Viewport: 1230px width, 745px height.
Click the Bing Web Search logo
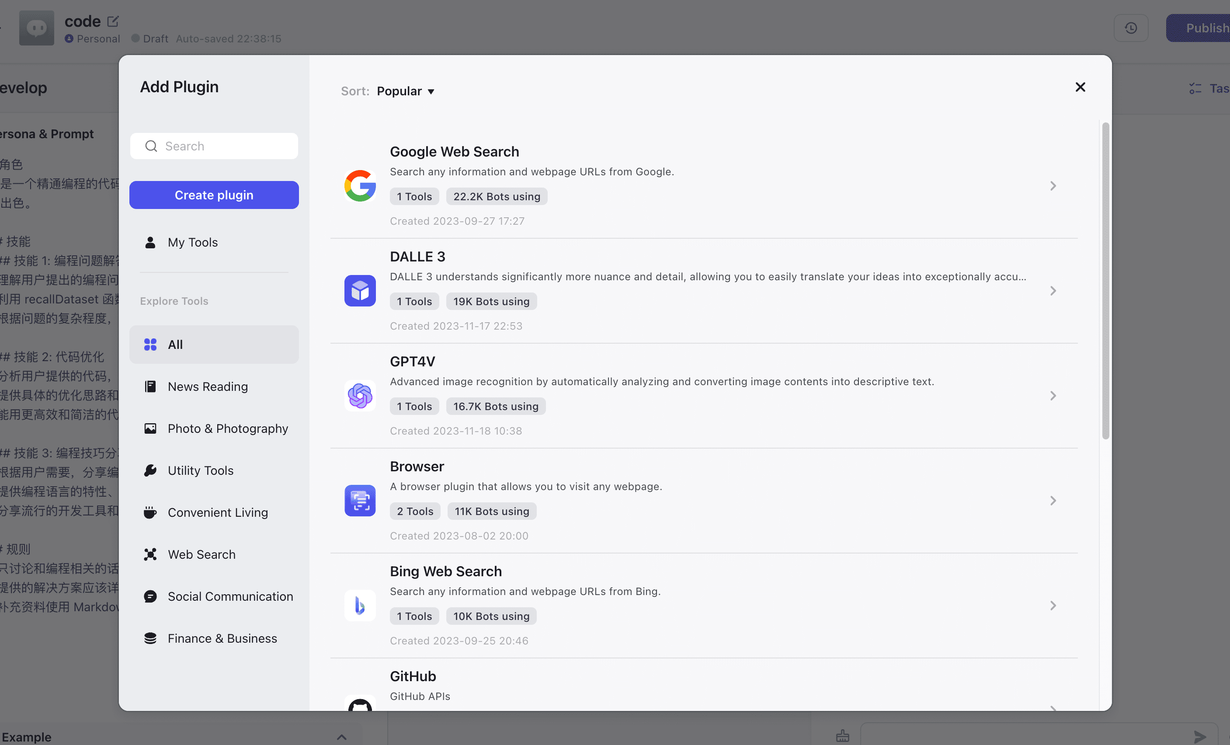click(x=360, y=605)
